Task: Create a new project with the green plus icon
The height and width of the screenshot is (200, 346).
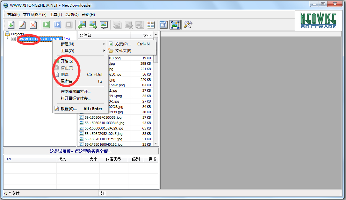Action: click(11, 25)
